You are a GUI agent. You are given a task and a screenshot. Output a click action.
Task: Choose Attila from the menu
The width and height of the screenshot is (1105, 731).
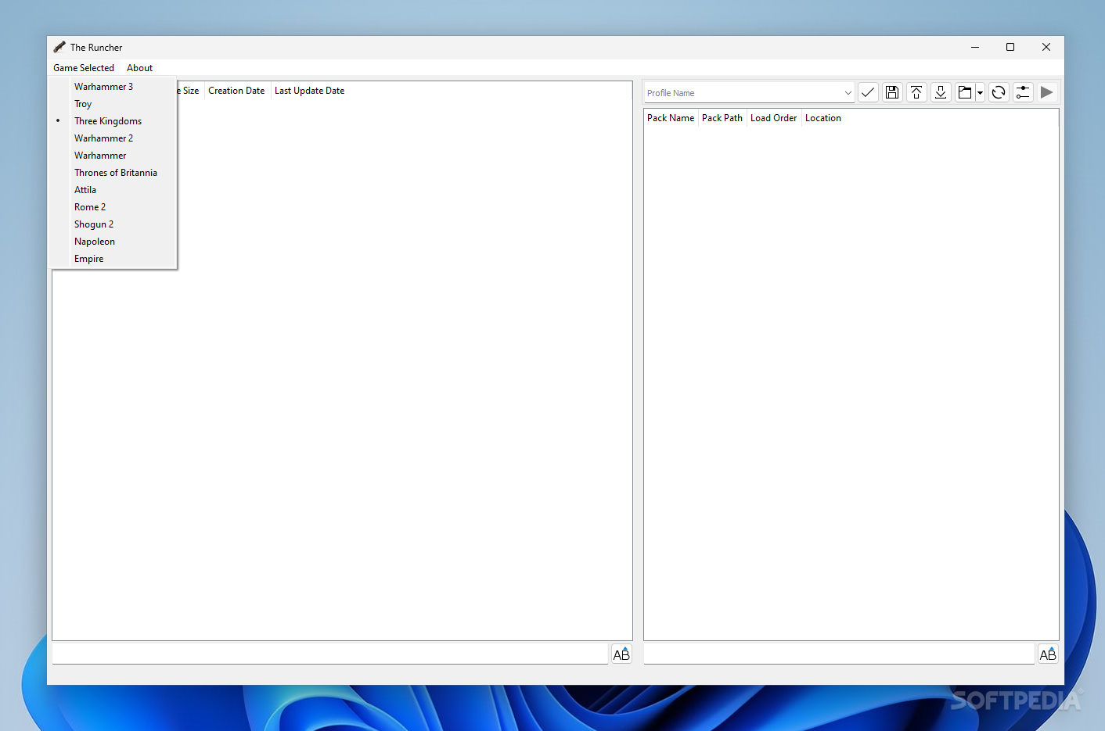pos(114,190)
